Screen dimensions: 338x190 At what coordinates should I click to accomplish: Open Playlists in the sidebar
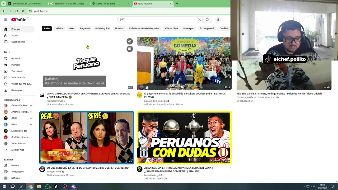(18, 65)
